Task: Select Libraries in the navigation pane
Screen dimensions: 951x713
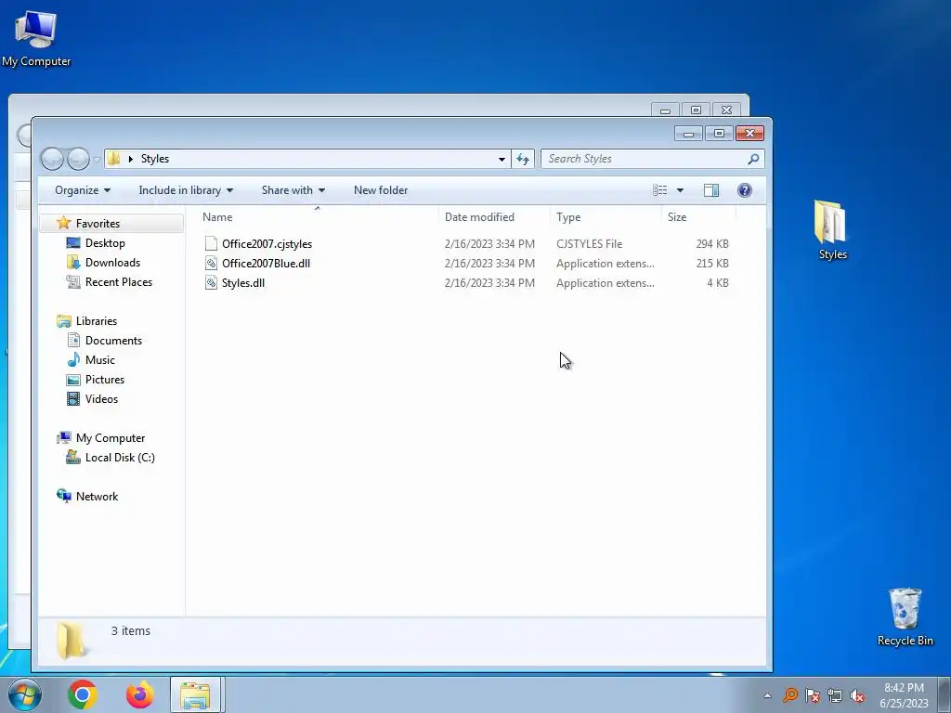Action: (96, 321)
